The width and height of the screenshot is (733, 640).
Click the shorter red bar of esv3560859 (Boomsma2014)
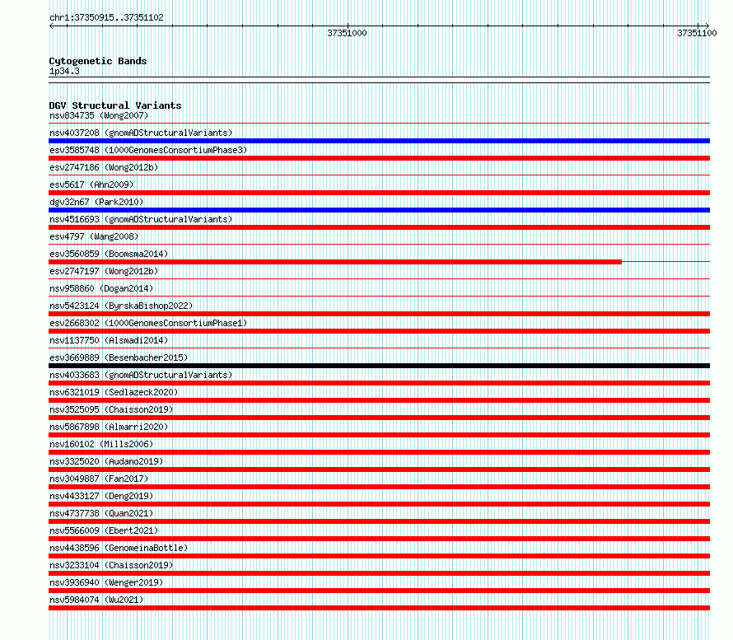pos(335,262)
